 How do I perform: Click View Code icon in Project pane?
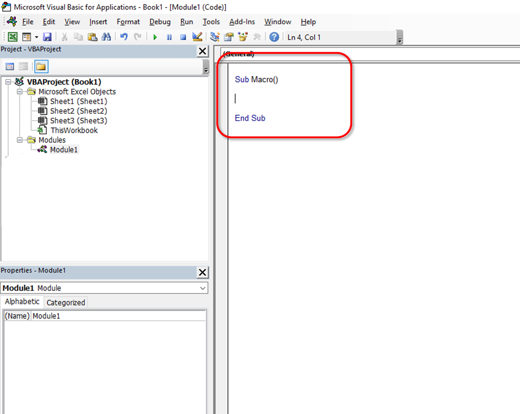(10, 67)
